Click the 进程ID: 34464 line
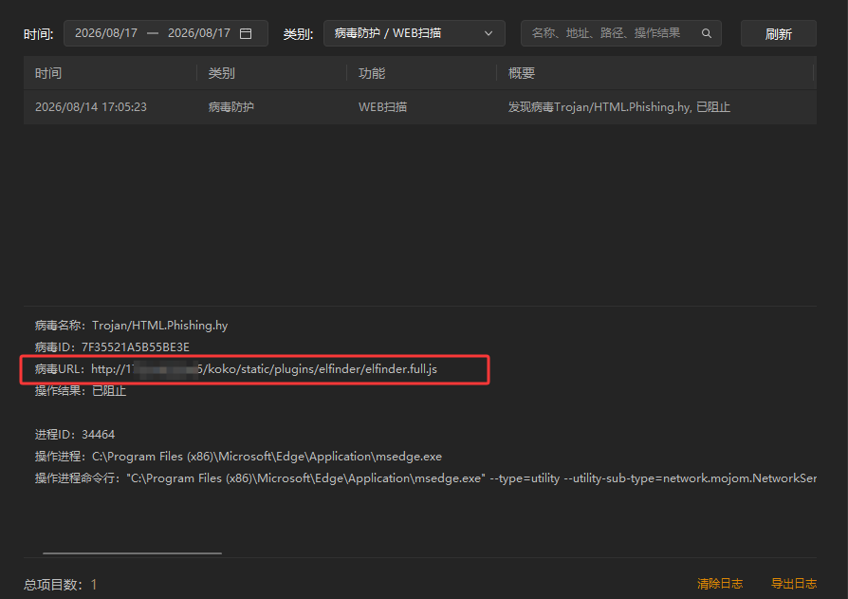Image resolution: width=848 pixels, height=599 pixels. point(75,435)
